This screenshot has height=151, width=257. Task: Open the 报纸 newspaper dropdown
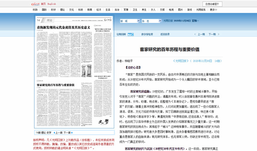130,21
